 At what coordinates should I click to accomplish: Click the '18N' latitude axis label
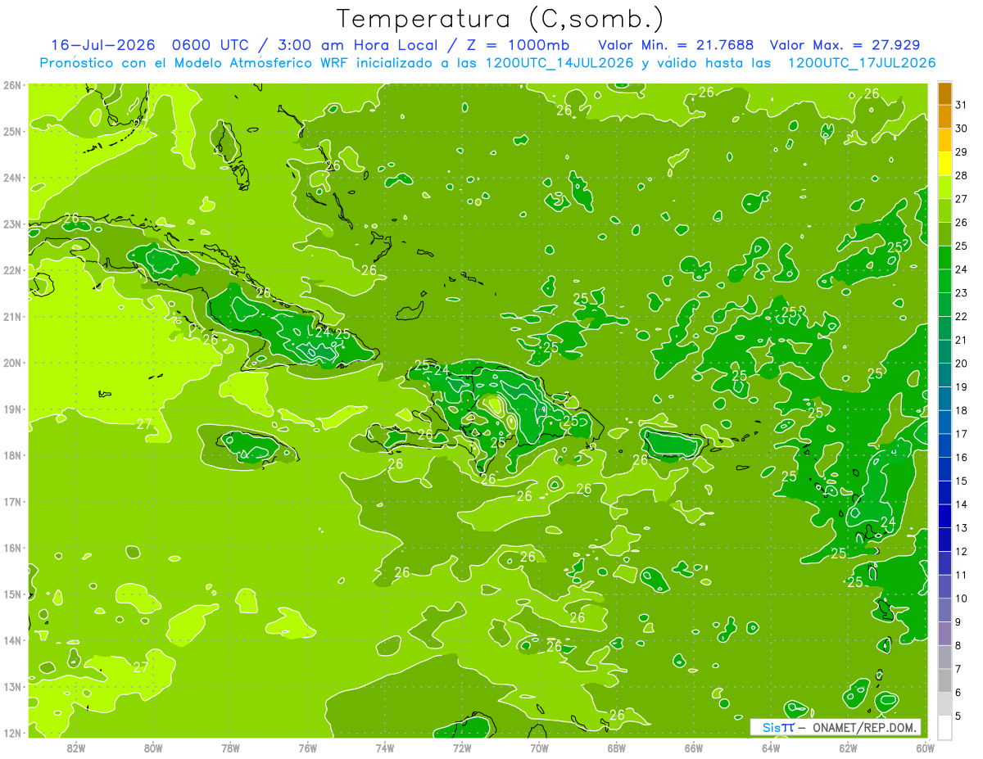click(x=11, y=455)
